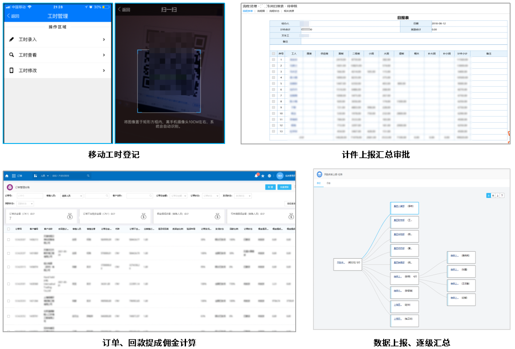This screenshot has height=349, width=515.
Task: Click money bag icon on 可申请提成金额 card
Action: pyautogui.click(x=291, y=216)
